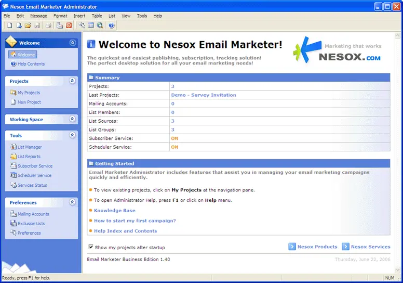Collapse the Welcome sidebar panel
Image resolution: width=403 pixels, height=283 pixels.
pos(72,43)
